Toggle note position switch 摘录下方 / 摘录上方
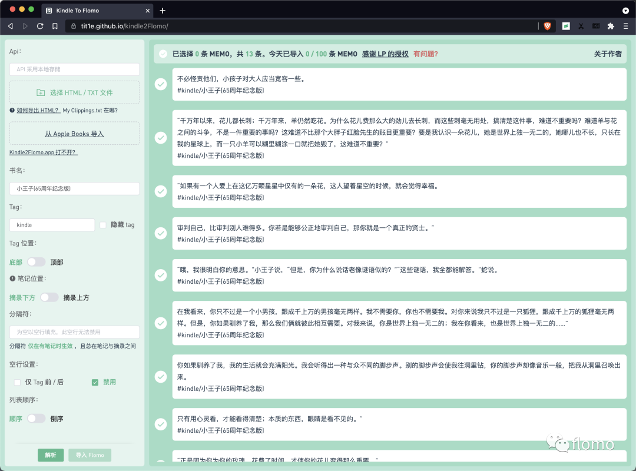The height and width of the screenshot is (471, 636). 49,297
